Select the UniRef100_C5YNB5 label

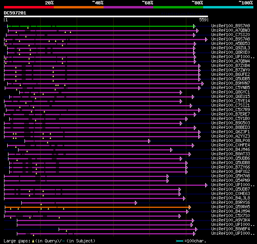click(230, 87)
